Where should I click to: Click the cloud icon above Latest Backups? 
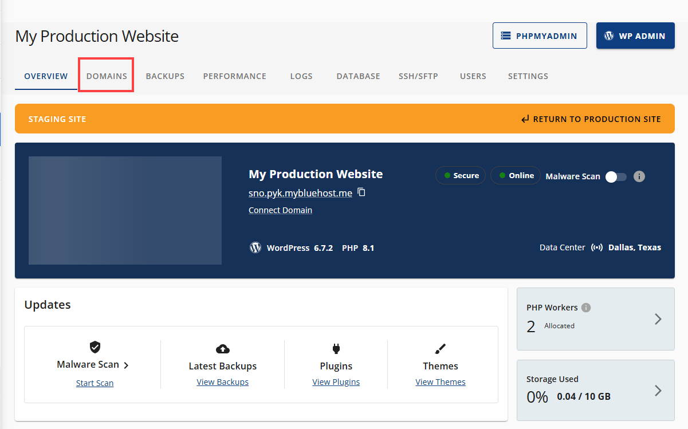pyautogui.click(x=222, y=349)
